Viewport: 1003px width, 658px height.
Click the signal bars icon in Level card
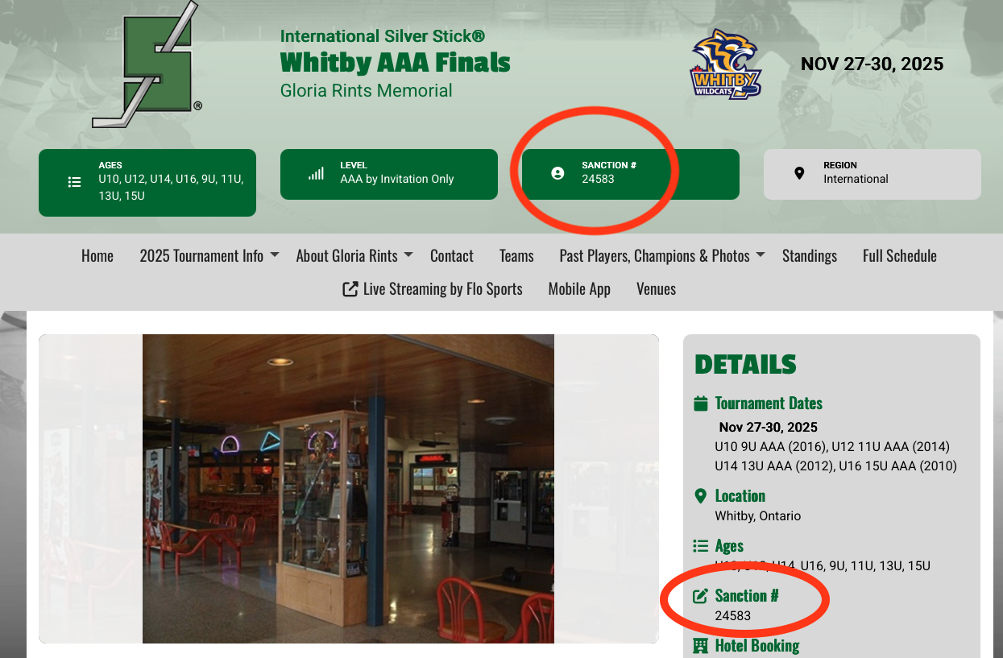point(317,173)
